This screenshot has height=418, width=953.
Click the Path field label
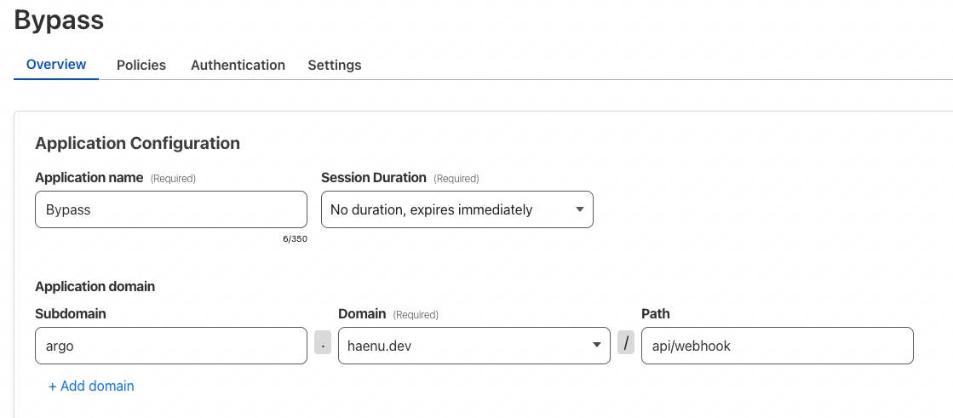pos(655,313)
